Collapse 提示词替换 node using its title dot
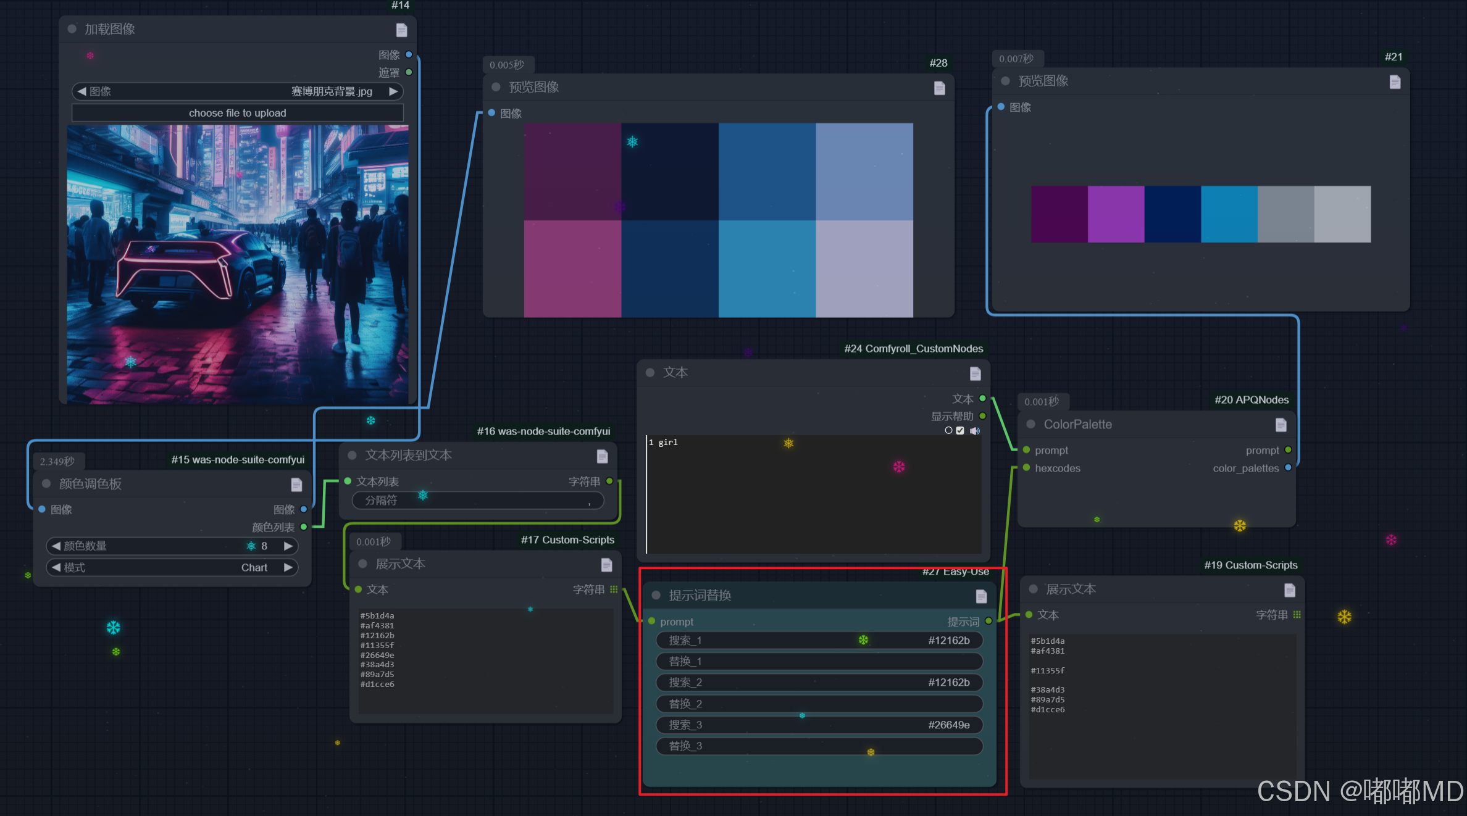 [656, 595]
